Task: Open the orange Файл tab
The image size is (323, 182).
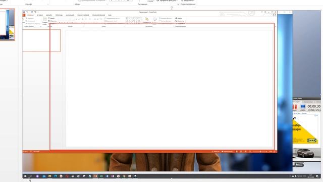Action: point(24,15)
